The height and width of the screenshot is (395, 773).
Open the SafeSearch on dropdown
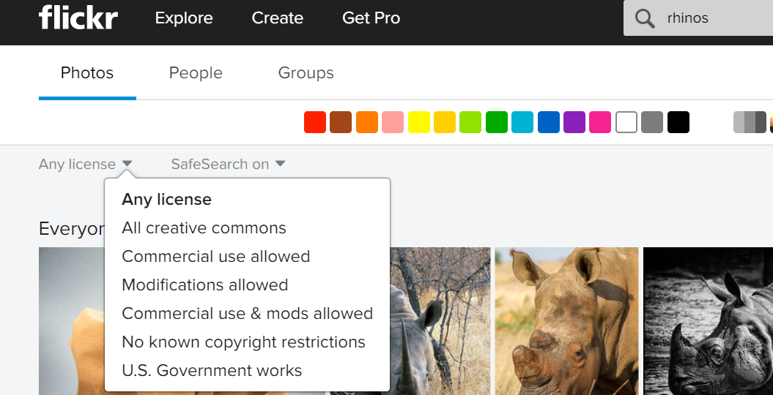tap(228, 164)
